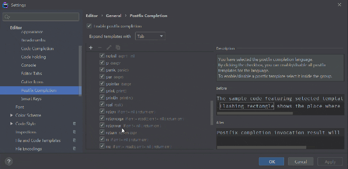The height and width of the screenshot is (169, 348).
Task: Click the add template plus icon
Action: click(x=90, y=47)
